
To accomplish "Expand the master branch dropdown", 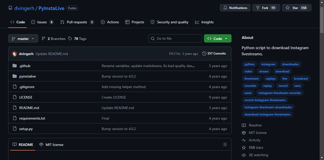I will 23,38.
